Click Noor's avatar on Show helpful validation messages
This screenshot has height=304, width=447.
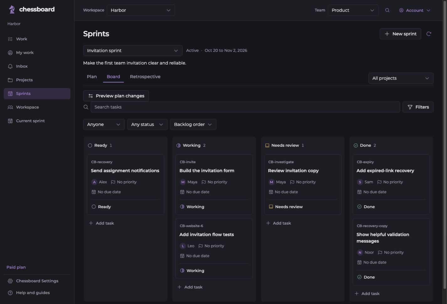pyautogui.click(x=360, y=253)
